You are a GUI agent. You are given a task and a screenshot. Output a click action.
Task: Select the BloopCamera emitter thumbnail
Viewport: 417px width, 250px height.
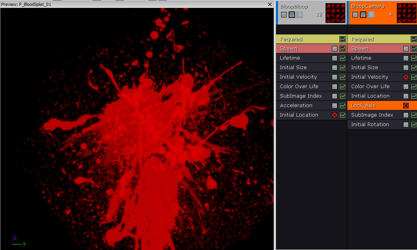tap(407, 13)
